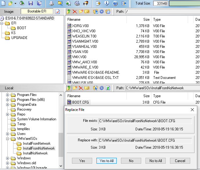Expand the Windows.old folder node
Screen dimensions: 200x170
point(7,163)
